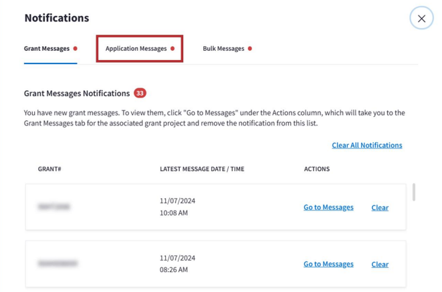The height and width of the screenshot is (292, 442).
Task: Click the Grant Messages Notifications heading
Action: pos(77,94)
